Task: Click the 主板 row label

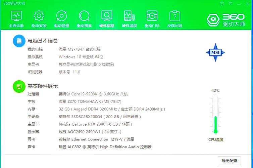Action: [x=31, y=101]
